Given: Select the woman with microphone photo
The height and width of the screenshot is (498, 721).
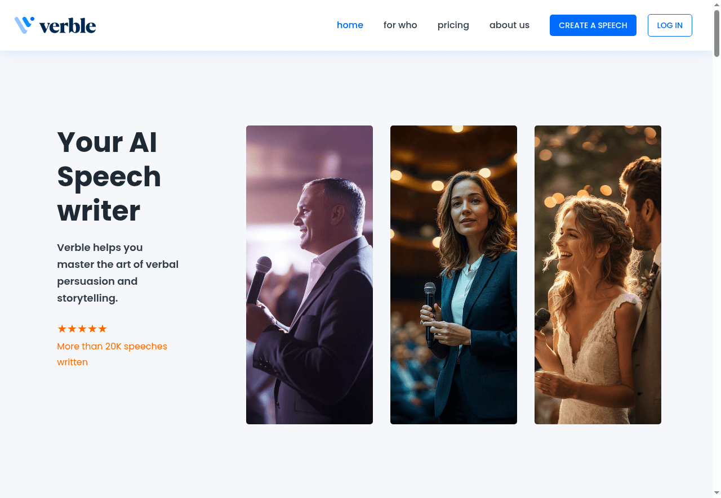Looking at the screenshot, I should click(x=453, y=275).
